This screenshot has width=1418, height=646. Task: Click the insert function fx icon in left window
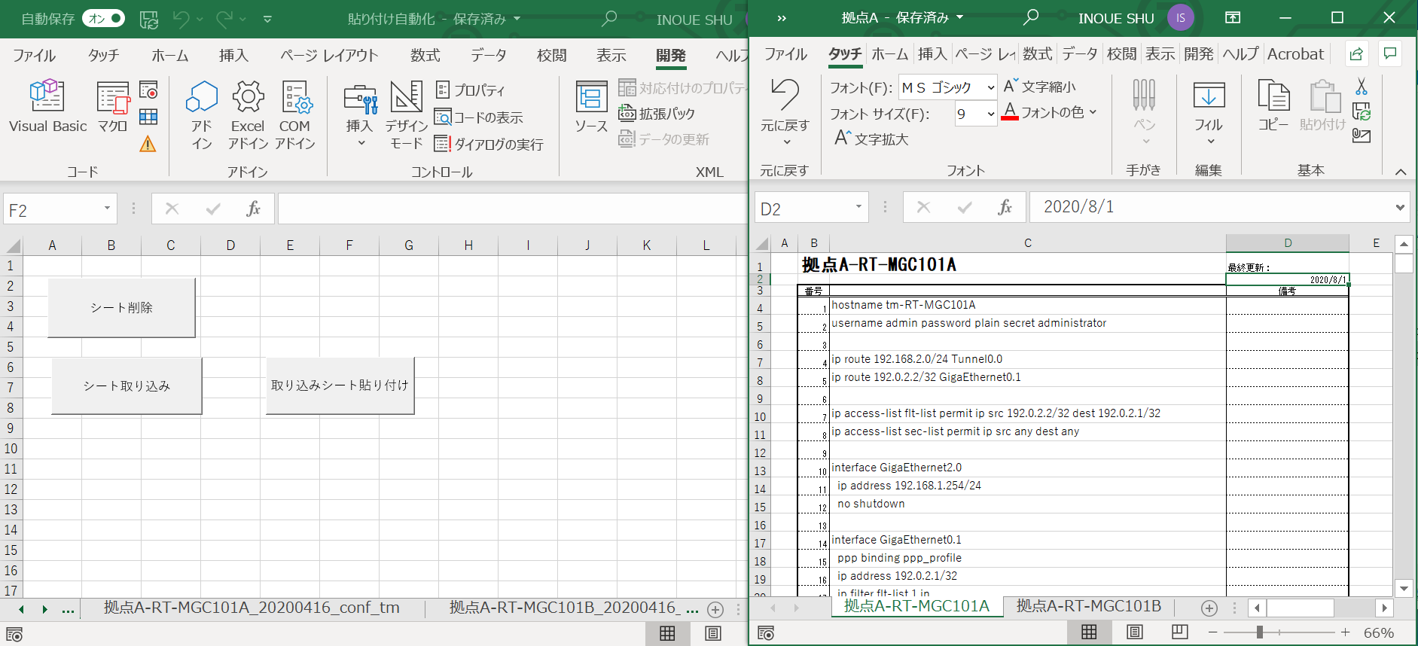pyautogui.click(x=254, y=209)
